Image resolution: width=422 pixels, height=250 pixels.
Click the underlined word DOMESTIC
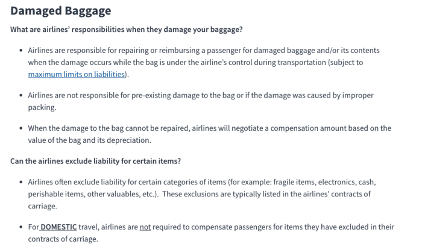click(59, 227)
